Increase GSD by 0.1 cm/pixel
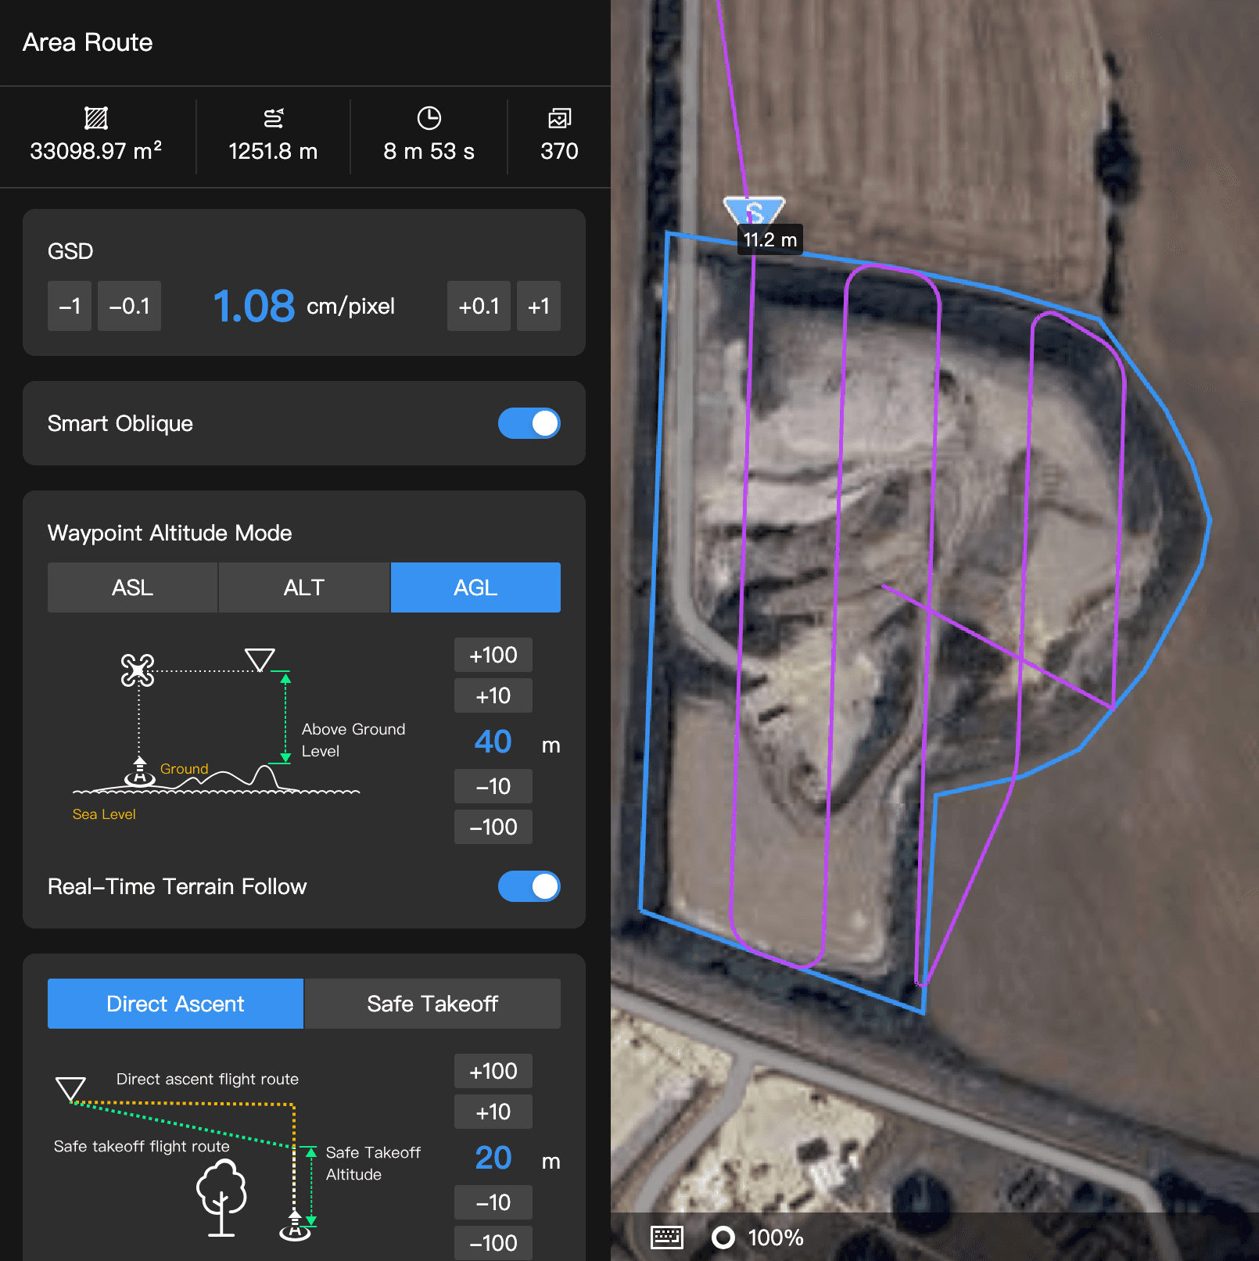 [479, 306]
